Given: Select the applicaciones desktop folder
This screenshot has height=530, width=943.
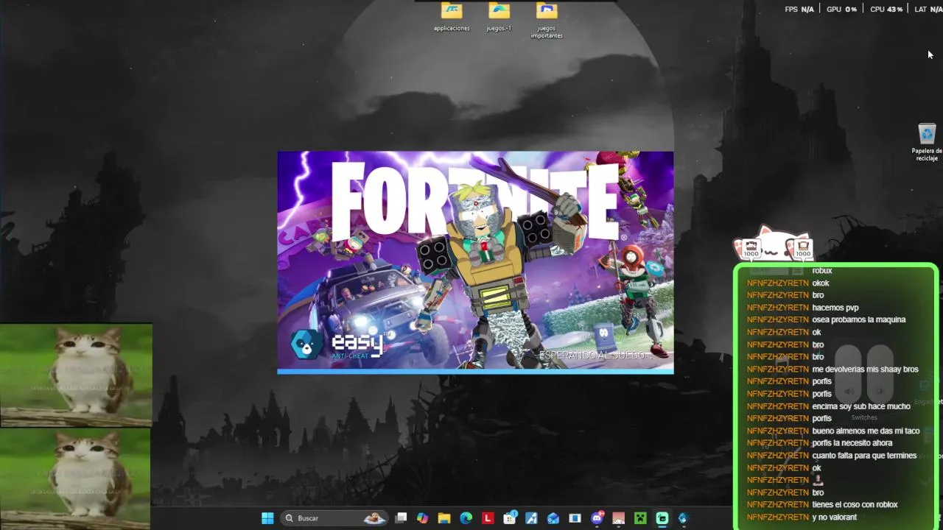Looking at the screenshot, I should (452, 17).
